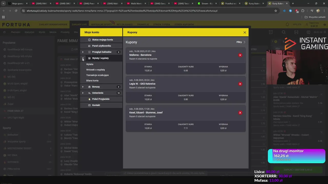Click PROMOCJE in Fortuna top navigation
The height and width of the screenshot is (184, 328).
point(143,25)
